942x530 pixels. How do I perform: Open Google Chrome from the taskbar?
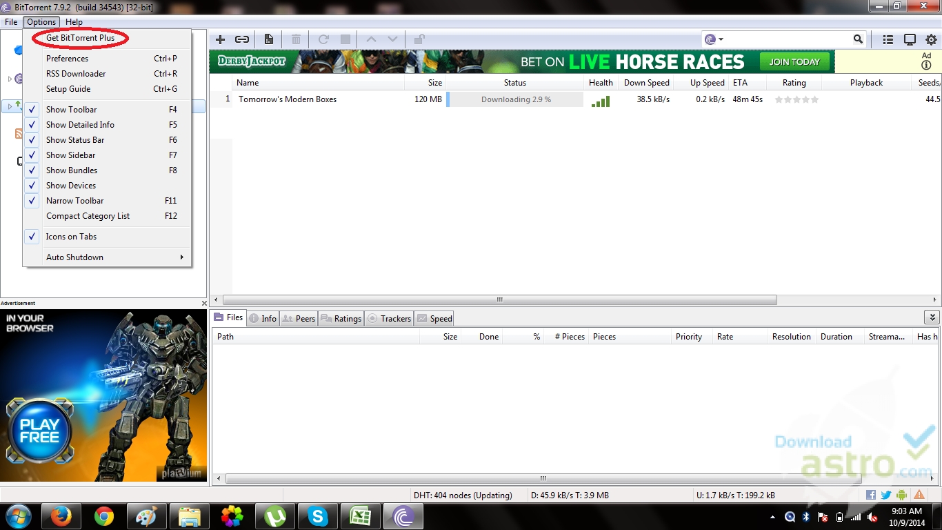(104, 516)
